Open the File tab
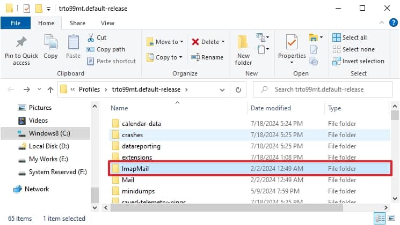Viewport: 400px width, 225px height. coord(16,23)
